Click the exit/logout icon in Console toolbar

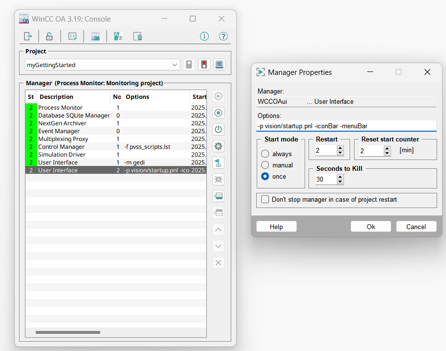point(28,36)
